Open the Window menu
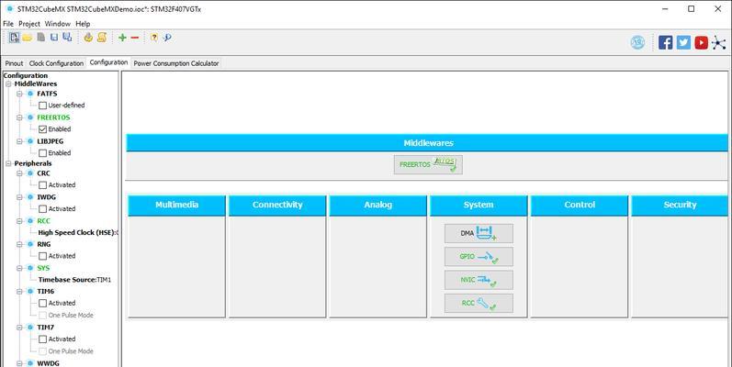Viewport: 732px width, 367px height. [58, 23]
